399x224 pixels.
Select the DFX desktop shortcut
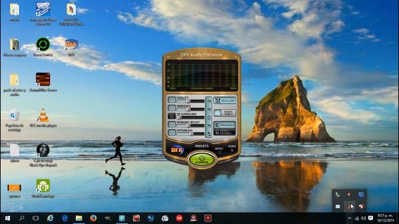coord(71,47)
